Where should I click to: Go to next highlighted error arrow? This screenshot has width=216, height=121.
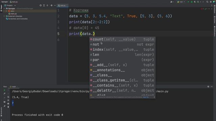click(212, 9)
